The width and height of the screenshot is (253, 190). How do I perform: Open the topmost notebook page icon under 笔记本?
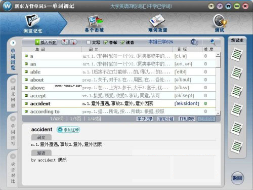pos(237,55)
